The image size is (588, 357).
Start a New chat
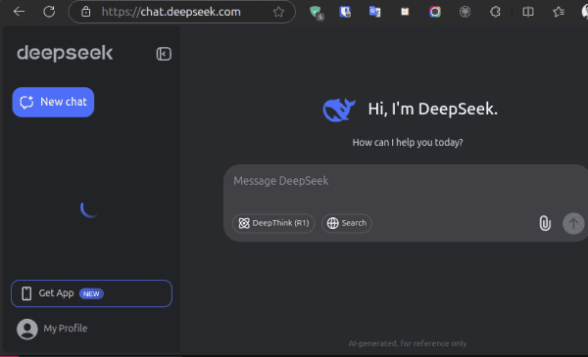(53, 102)
